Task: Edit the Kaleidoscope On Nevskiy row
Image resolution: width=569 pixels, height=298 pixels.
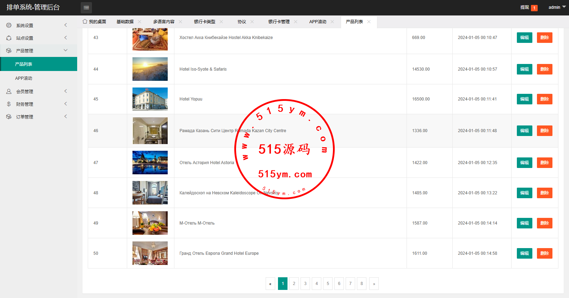Action: [x=524, y=193]
